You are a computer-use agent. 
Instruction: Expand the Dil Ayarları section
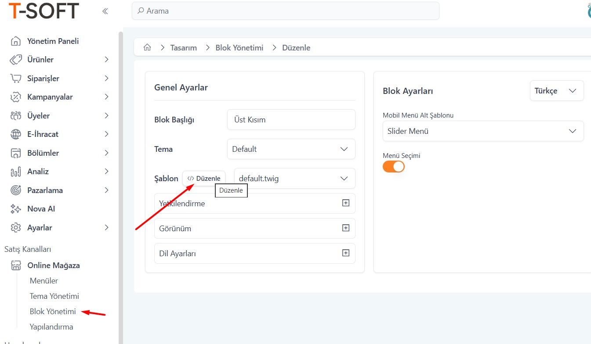345,253
